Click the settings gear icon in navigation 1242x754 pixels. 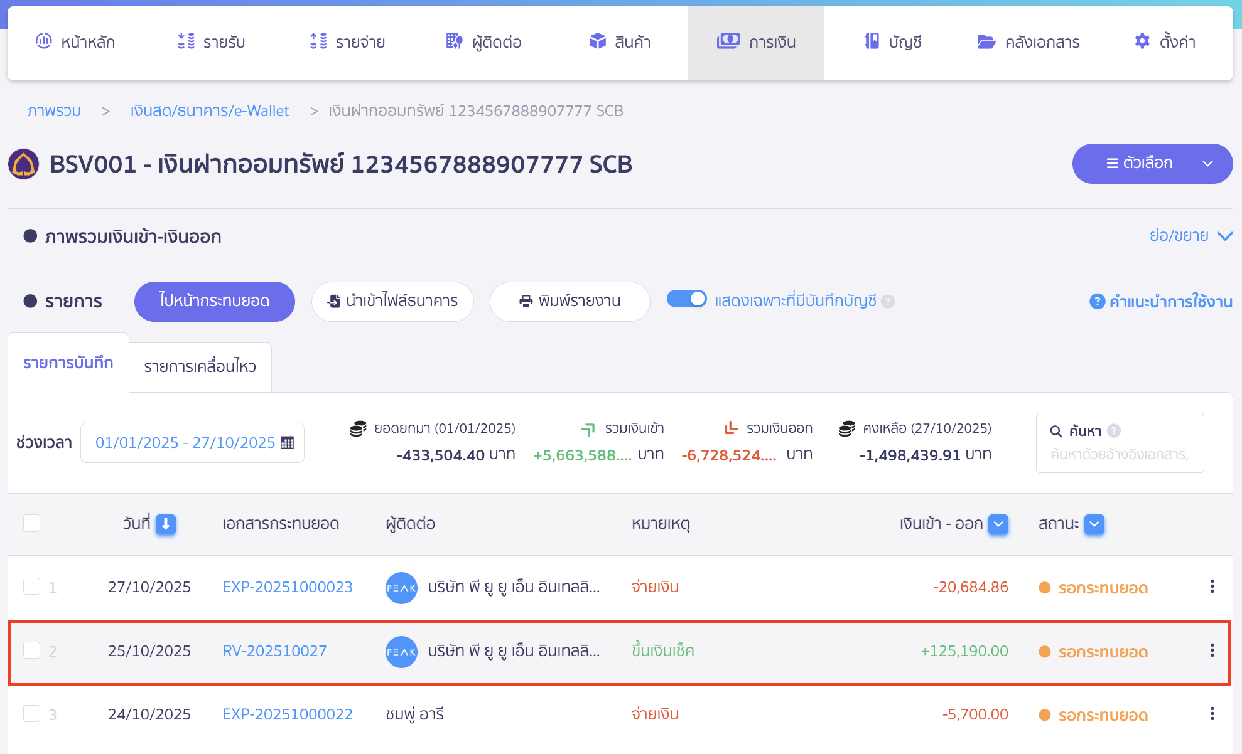point(1142,41)
